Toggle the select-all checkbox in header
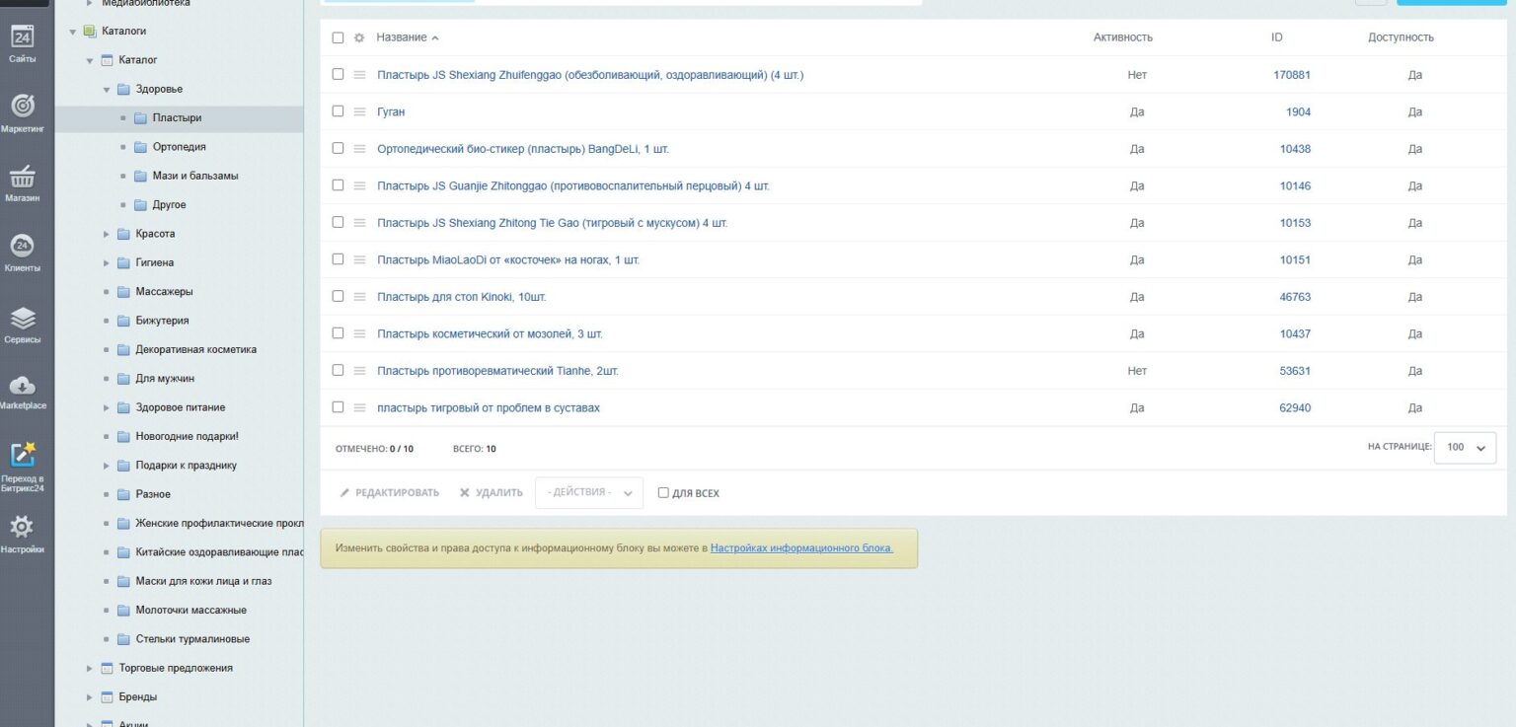This screenshot has width=1516, height=727. 338,37
